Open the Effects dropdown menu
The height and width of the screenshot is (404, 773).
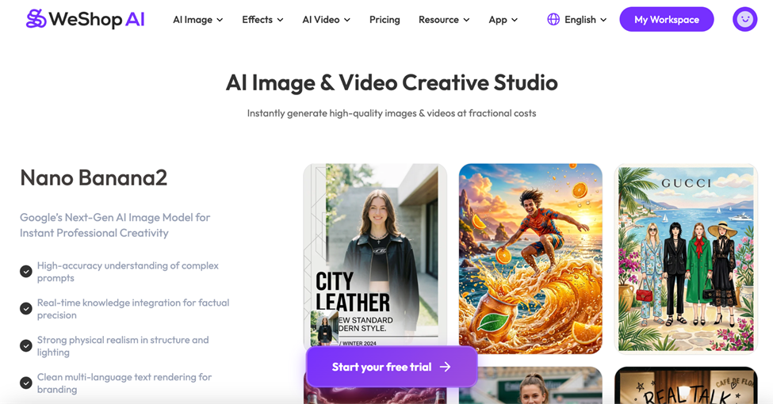[262, 19]
